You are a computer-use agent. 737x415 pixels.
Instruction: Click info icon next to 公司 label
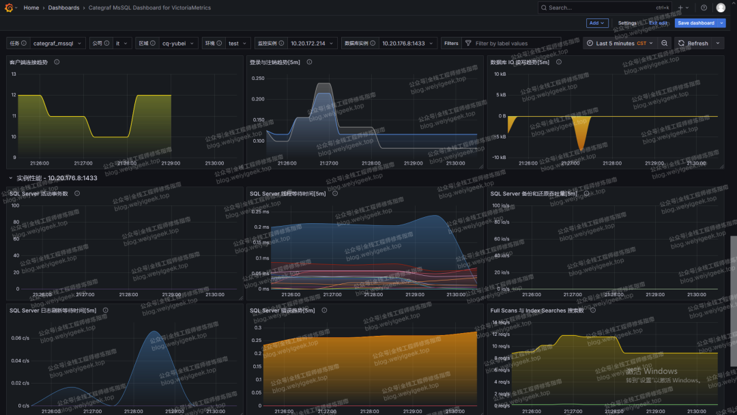106,43
